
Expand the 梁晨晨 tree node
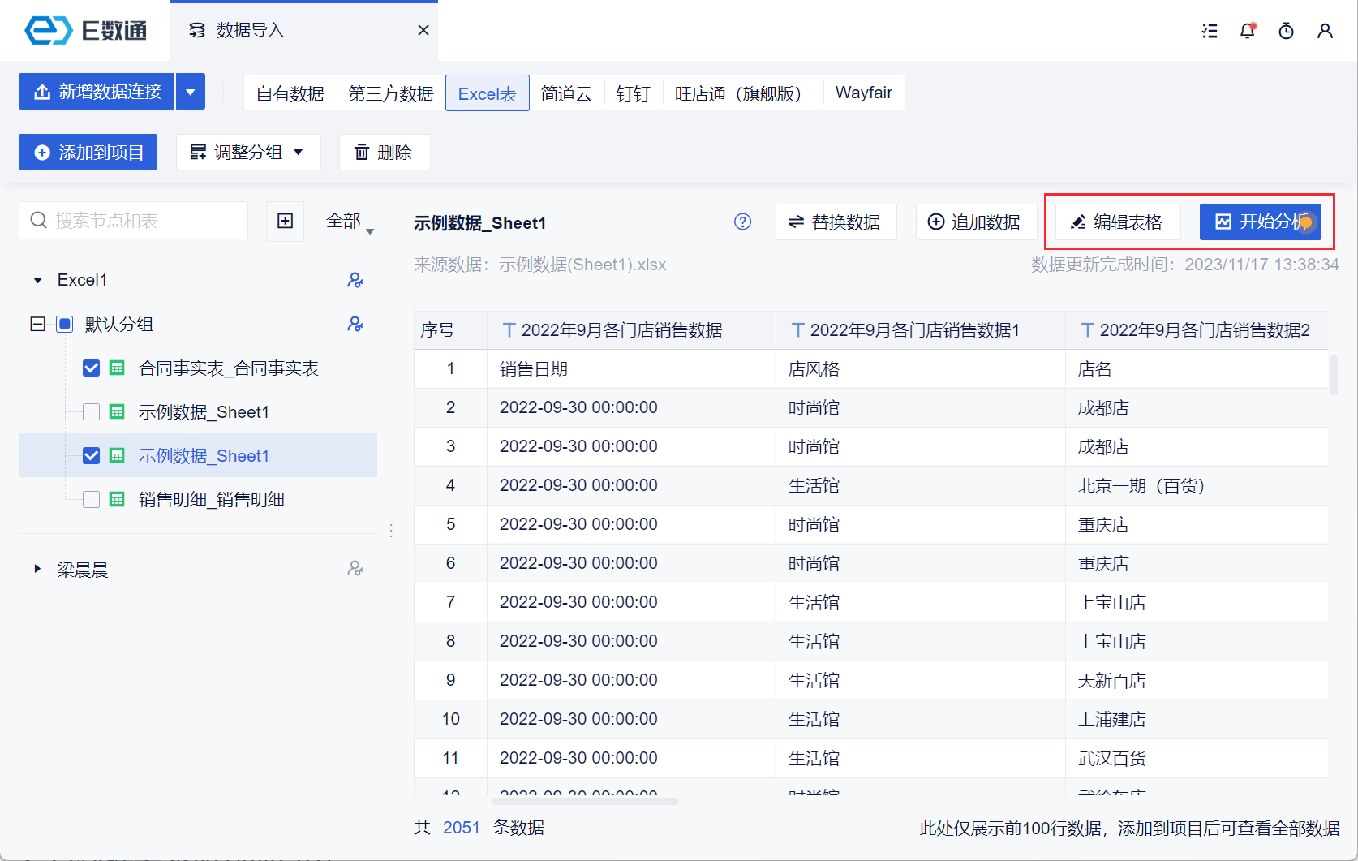point(37,569)
